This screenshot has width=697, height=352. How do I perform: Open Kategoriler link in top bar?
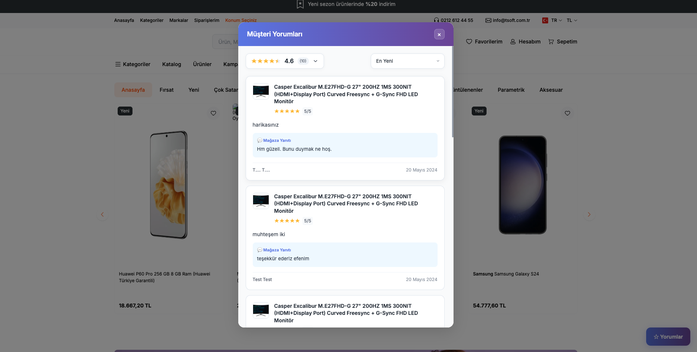point(152,20)
